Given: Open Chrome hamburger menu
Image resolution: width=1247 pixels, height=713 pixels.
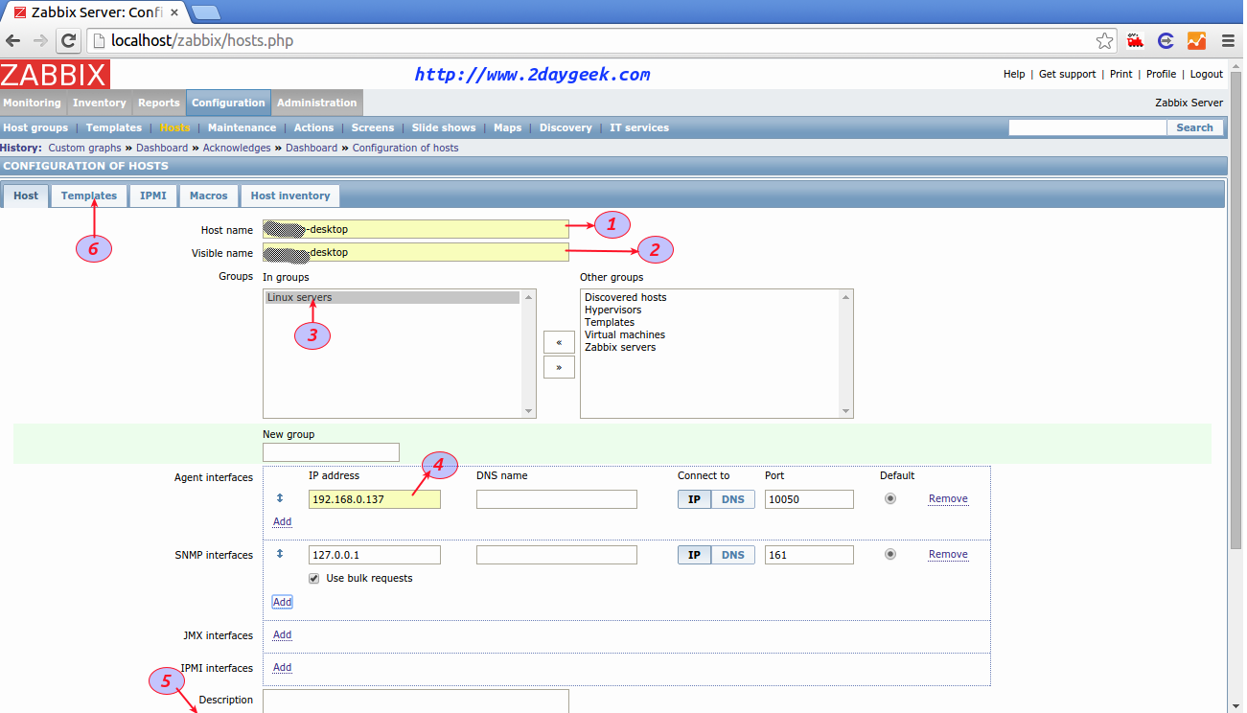Looking at the screenshot, I should coord(1228,41).
